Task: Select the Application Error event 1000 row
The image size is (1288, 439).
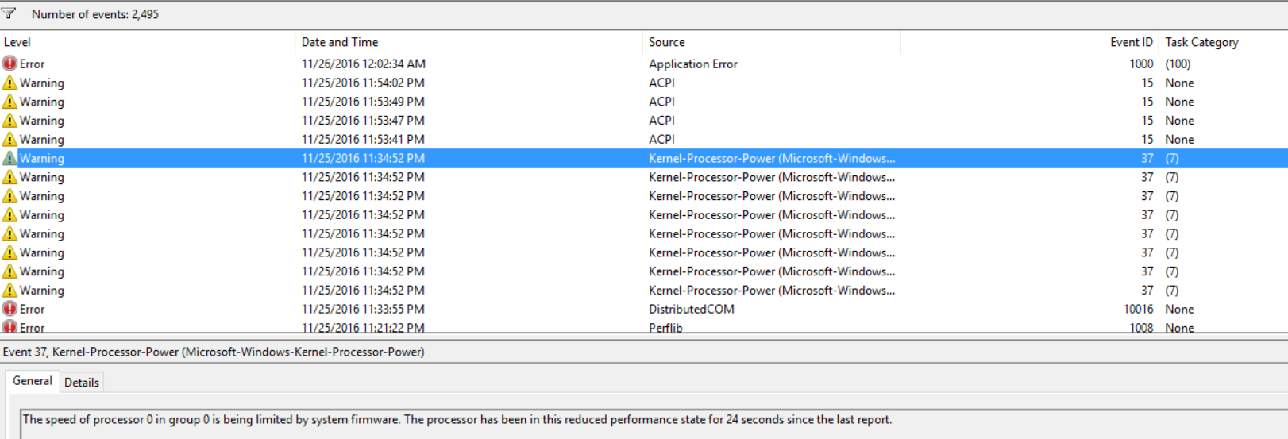Action: point(644,64)
